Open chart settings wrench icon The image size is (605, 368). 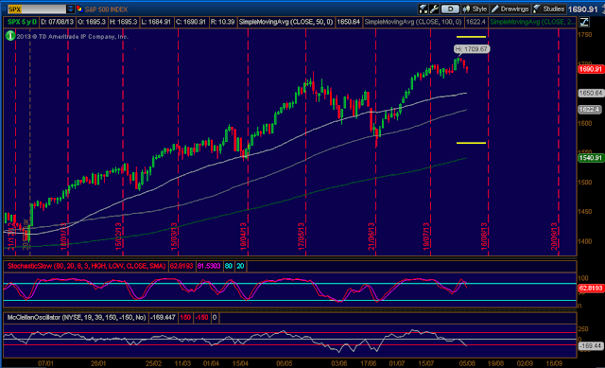pyautogui.click(x=434, y=9)
